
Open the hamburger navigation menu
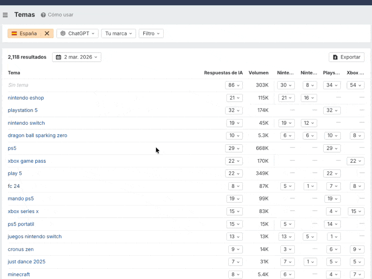pyautogui.click(x=5, y=15)
